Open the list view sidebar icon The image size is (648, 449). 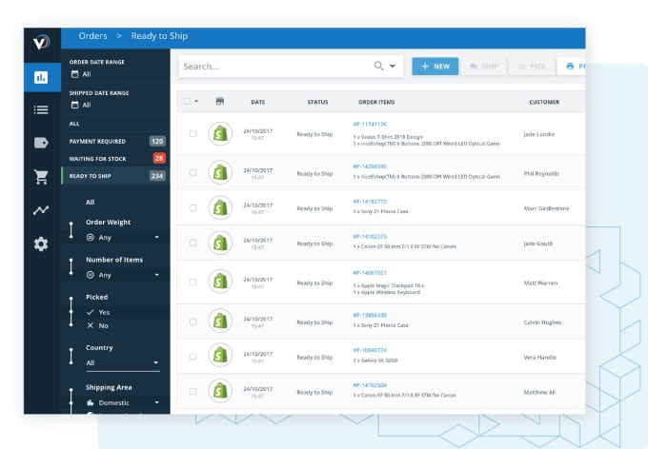pos(41,109)
